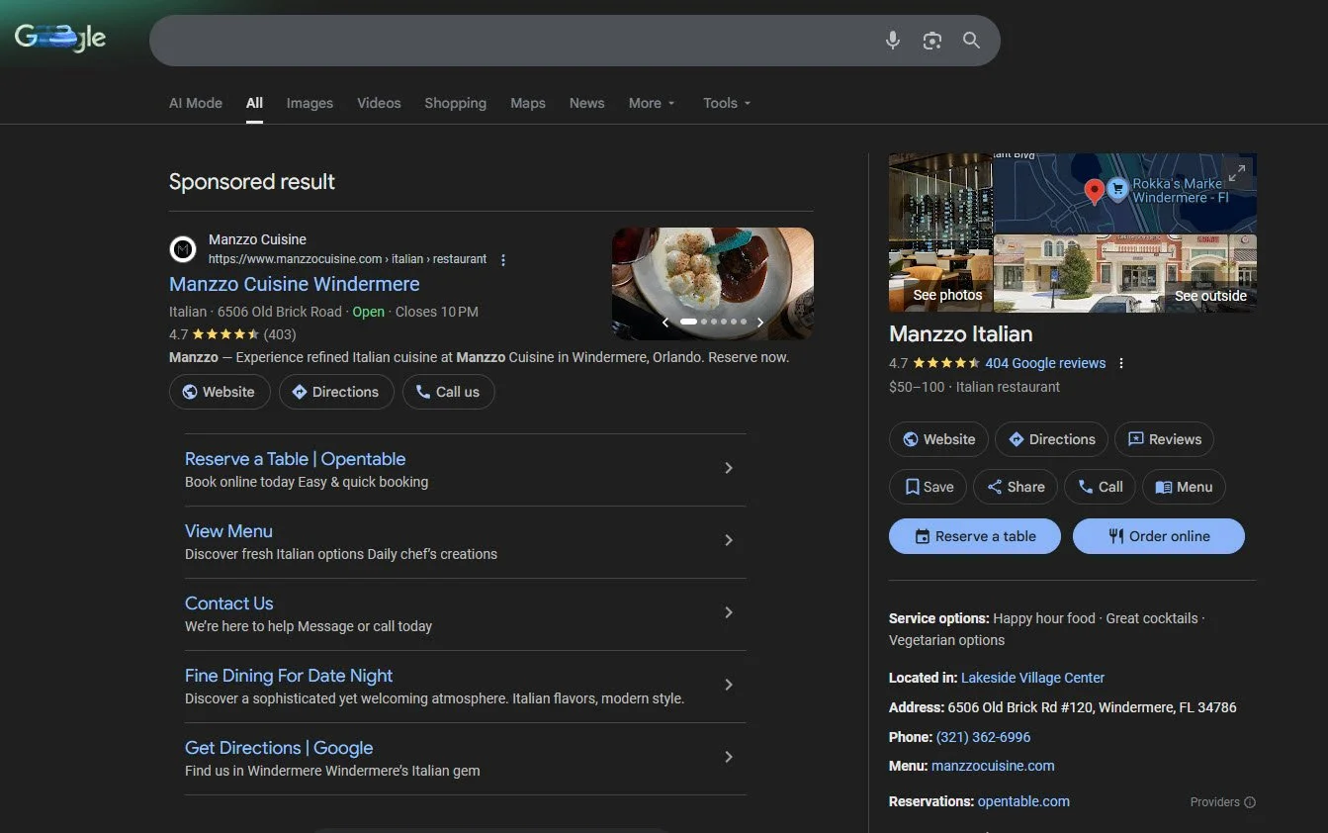This screenshot has height=833, width=1328.
Task: Open Fine Dining For Date Night link
Action: [x=289, y=676]
